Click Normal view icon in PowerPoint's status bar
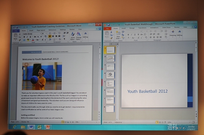The image size is (204, 135). (x=157, y=122)
